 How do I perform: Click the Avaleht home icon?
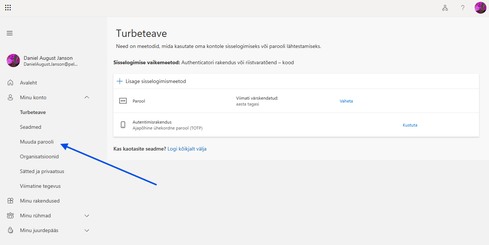10,83
